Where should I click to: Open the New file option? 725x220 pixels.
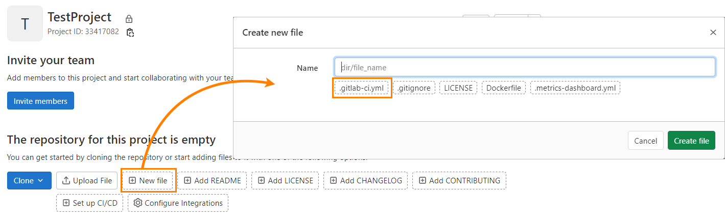tap(149, 180)
